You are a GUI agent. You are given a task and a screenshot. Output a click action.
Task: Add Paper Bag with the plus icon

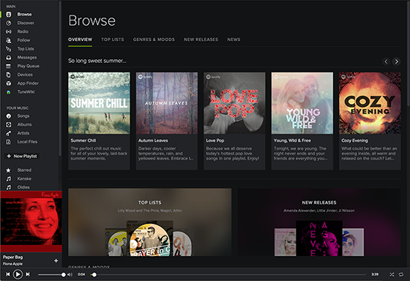(56, 261)
